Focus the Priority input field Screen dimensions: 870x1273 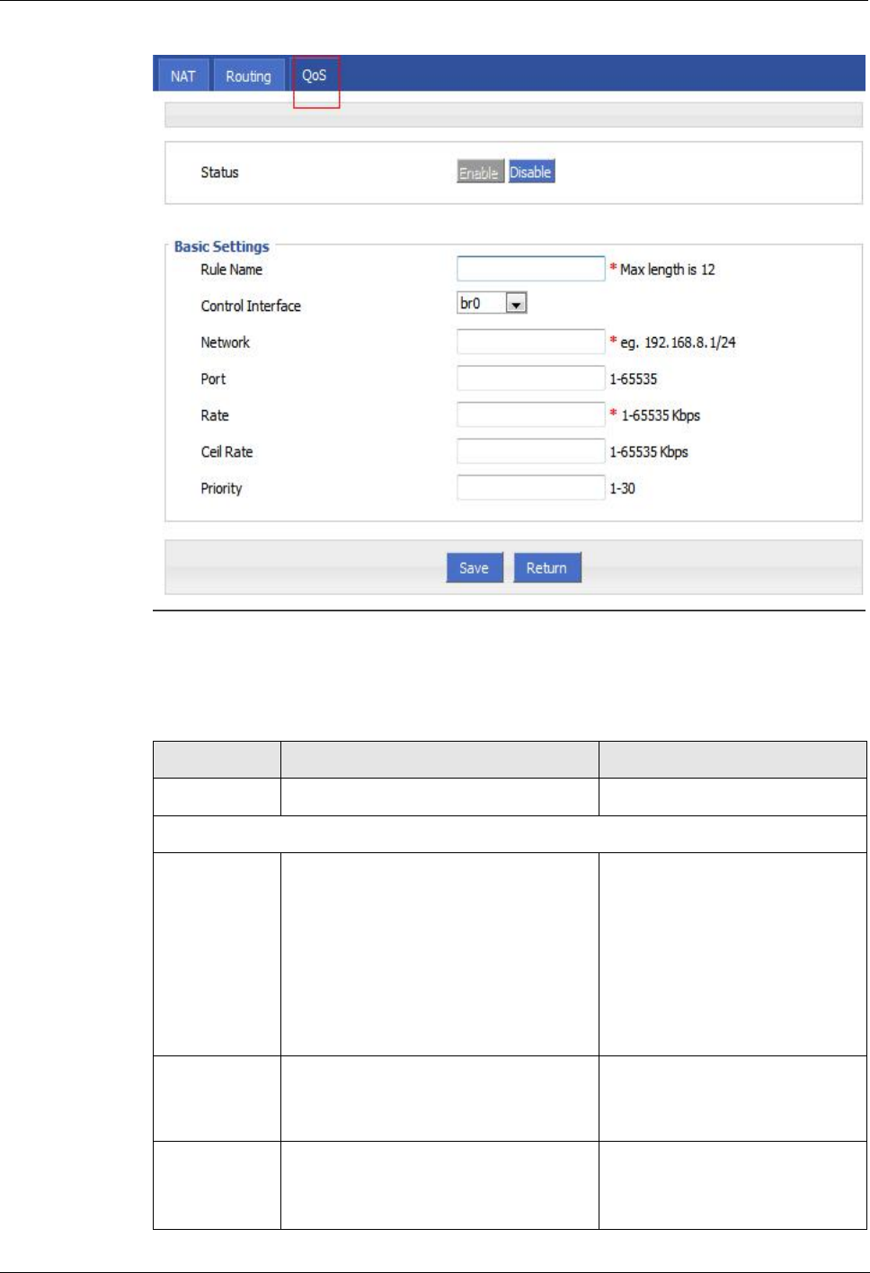pyautogui.click(x=531, y=488)
